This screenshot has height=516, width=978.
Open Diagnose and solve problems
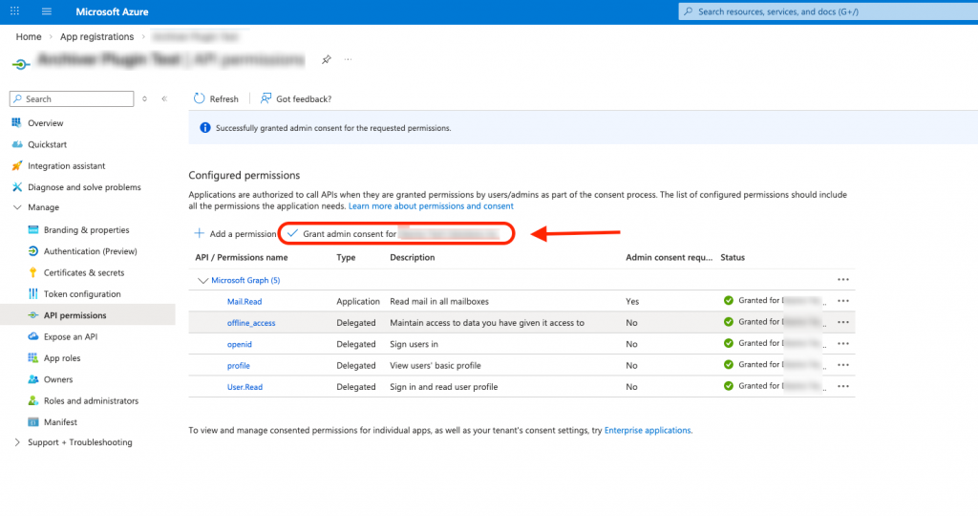click(84, 187)
